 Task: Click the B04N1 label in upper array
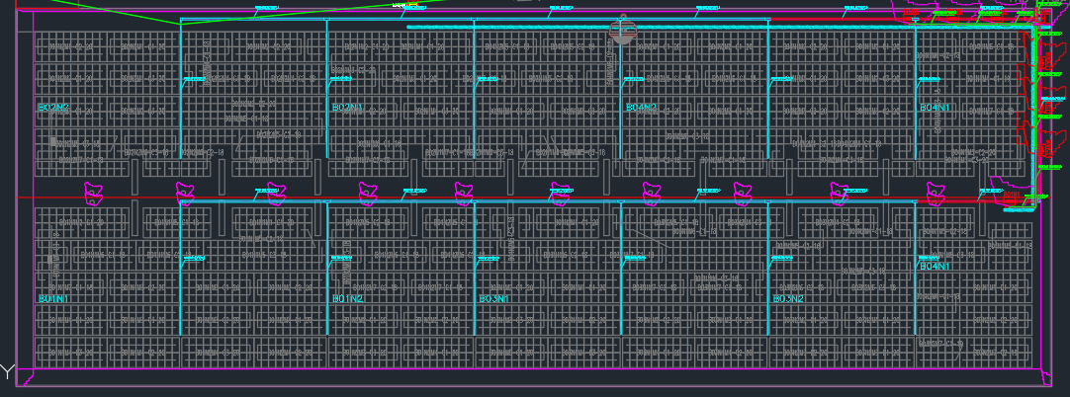[936, 107]
